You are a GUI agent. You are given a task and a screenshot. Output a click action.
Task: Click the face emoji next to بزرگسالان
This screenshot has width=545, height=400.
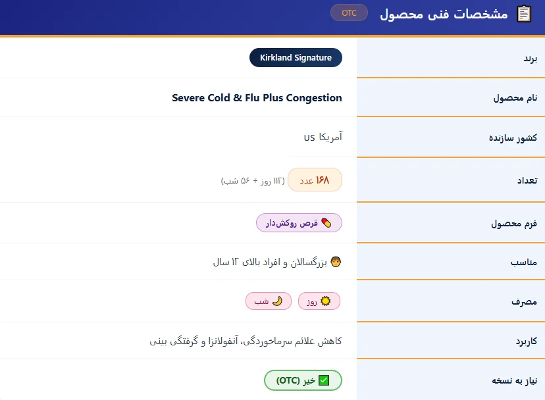(336, 262)
